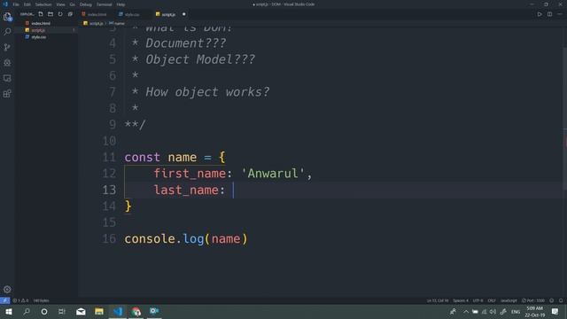The height and width of the screenshot is (319, 567).
Task: Show hidden system tray icons
Action: (466, 311)
